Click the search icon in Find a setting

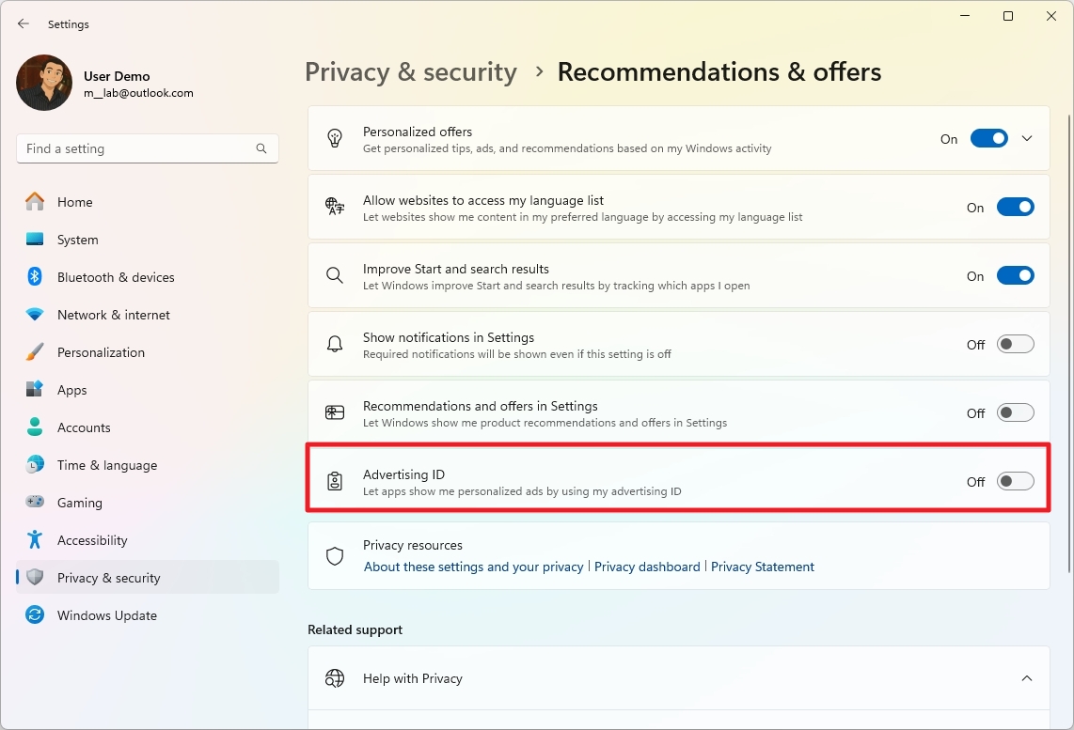click(x=261, y=148)
